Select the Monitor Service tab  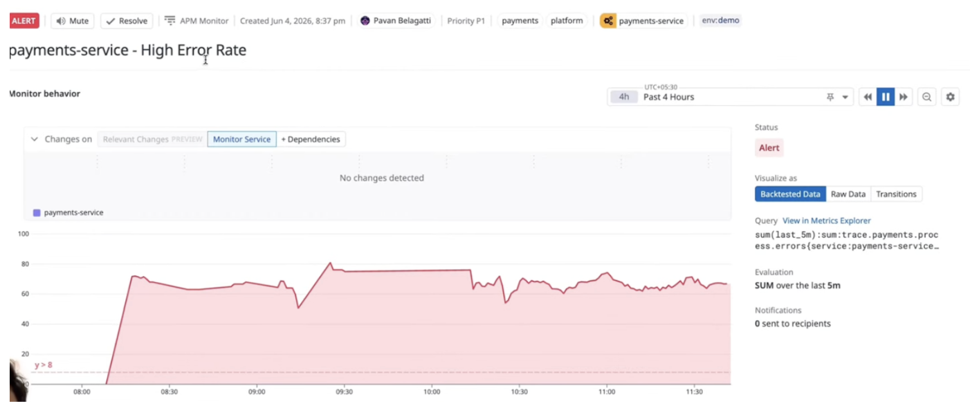click(x=241, y=139)
